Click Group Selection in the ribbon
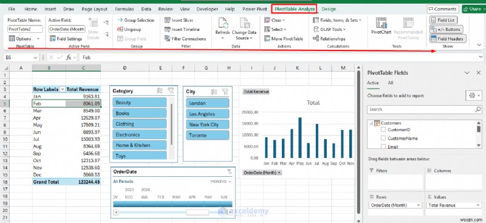 135,20
